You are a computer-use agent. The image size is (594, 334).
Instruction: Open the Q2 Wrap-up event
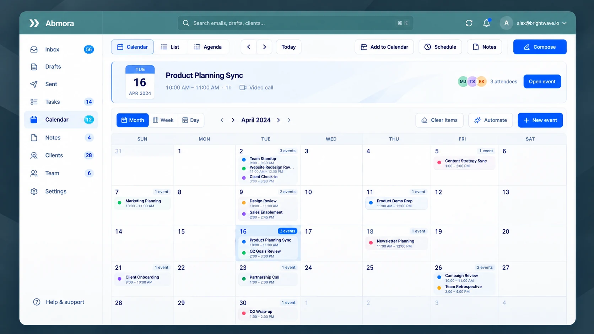tap(268, 314)
